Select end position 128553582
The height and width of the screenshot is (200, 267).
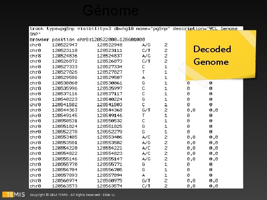(x=109, y=143)
